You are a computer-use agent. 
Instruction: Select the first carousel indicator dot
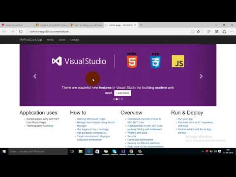tap(114, 99)
